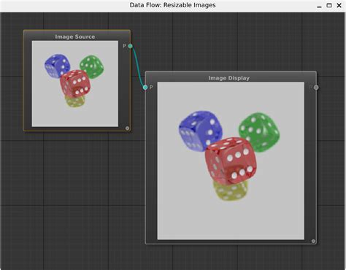Click the blue die in Image Source preview
This screenshot has width=346, height=270.
click(x=57, y=66)
